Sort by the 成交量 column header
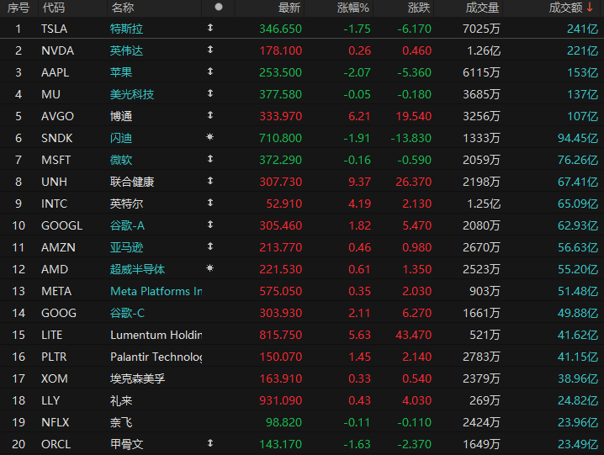The height and width of the screenshot is (455, 604). click(x=482, y=8)
